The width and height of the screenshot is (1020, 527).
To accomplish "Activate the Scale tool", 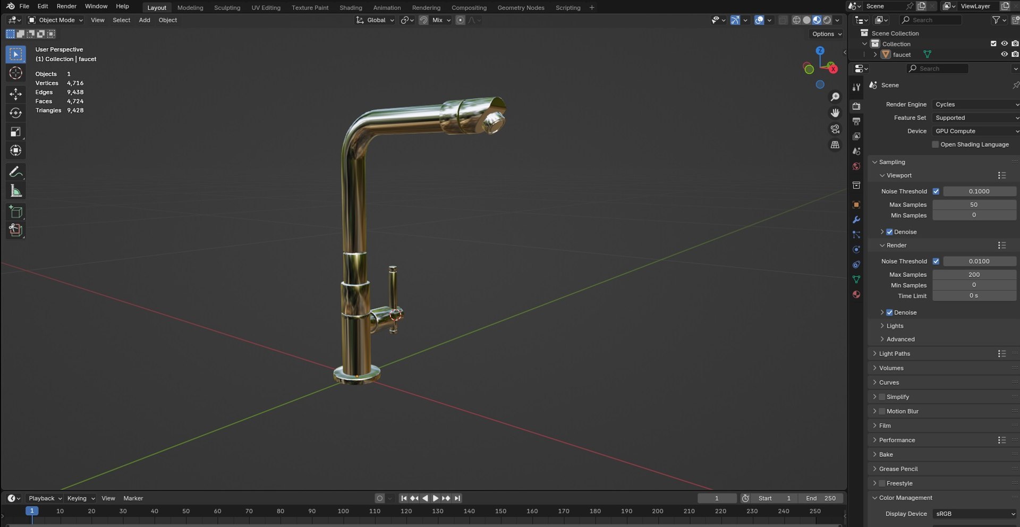I will [15, 132].
